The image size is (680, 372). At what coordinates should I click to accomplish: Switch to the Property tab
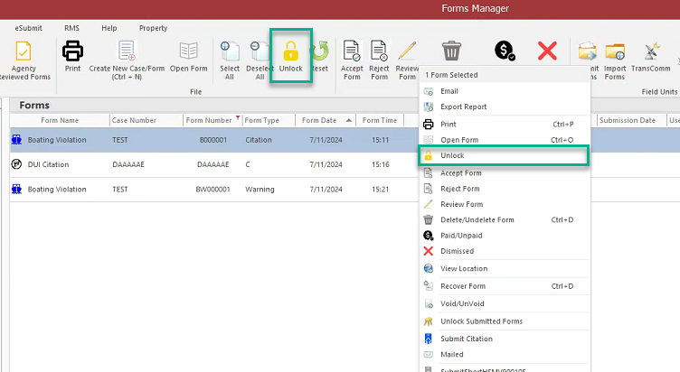tap(153, 28)
